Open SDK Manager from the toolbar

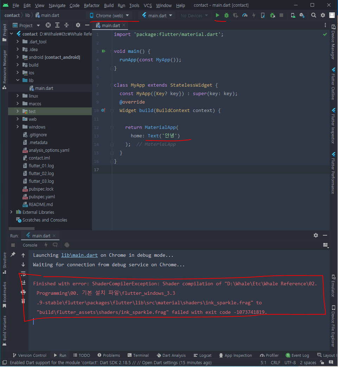pos(302,15)
